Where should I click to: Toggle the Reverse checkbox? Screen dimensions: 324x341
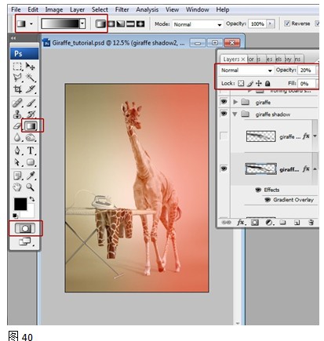[287, 24]
